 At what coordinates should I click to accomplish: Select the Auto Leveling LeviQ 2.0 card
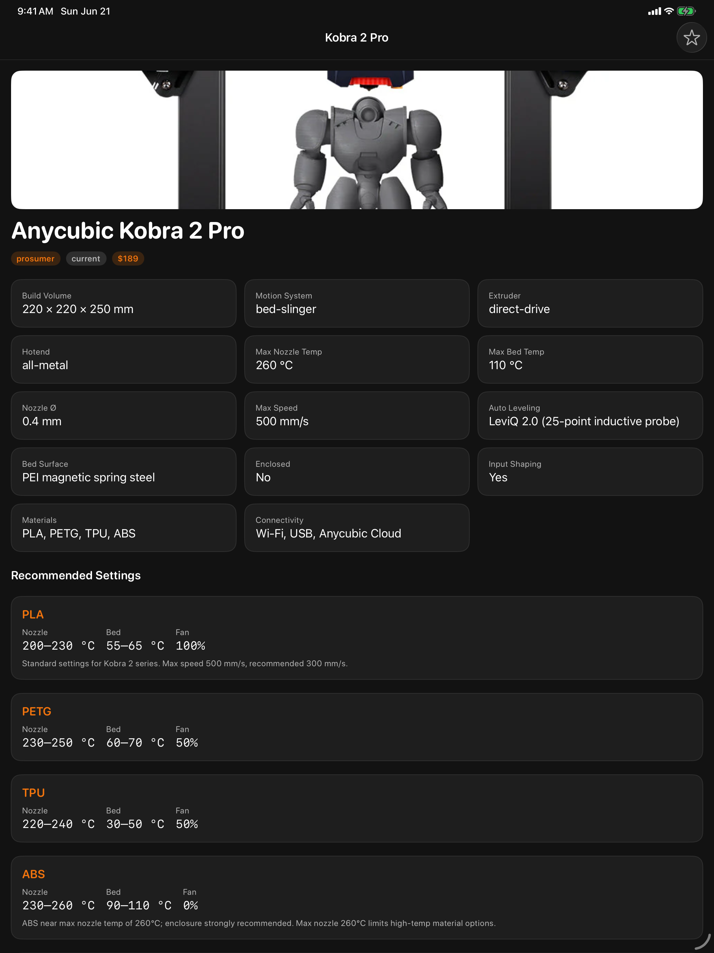[590, 415]
